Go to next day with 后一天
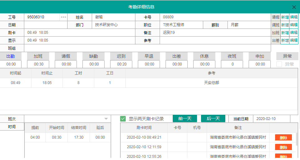Viewport: 300px width, 160px height. 213,119
